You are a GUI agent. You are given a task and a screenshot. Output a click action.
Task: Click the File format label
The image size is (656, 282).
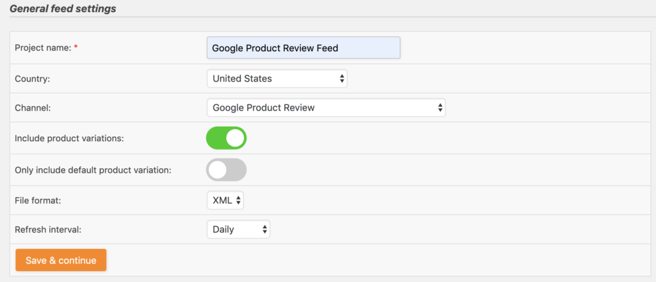click(x=39, y=200)
